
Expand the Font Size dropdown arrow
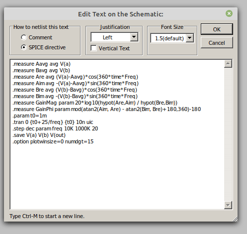[x=190, y=38]
